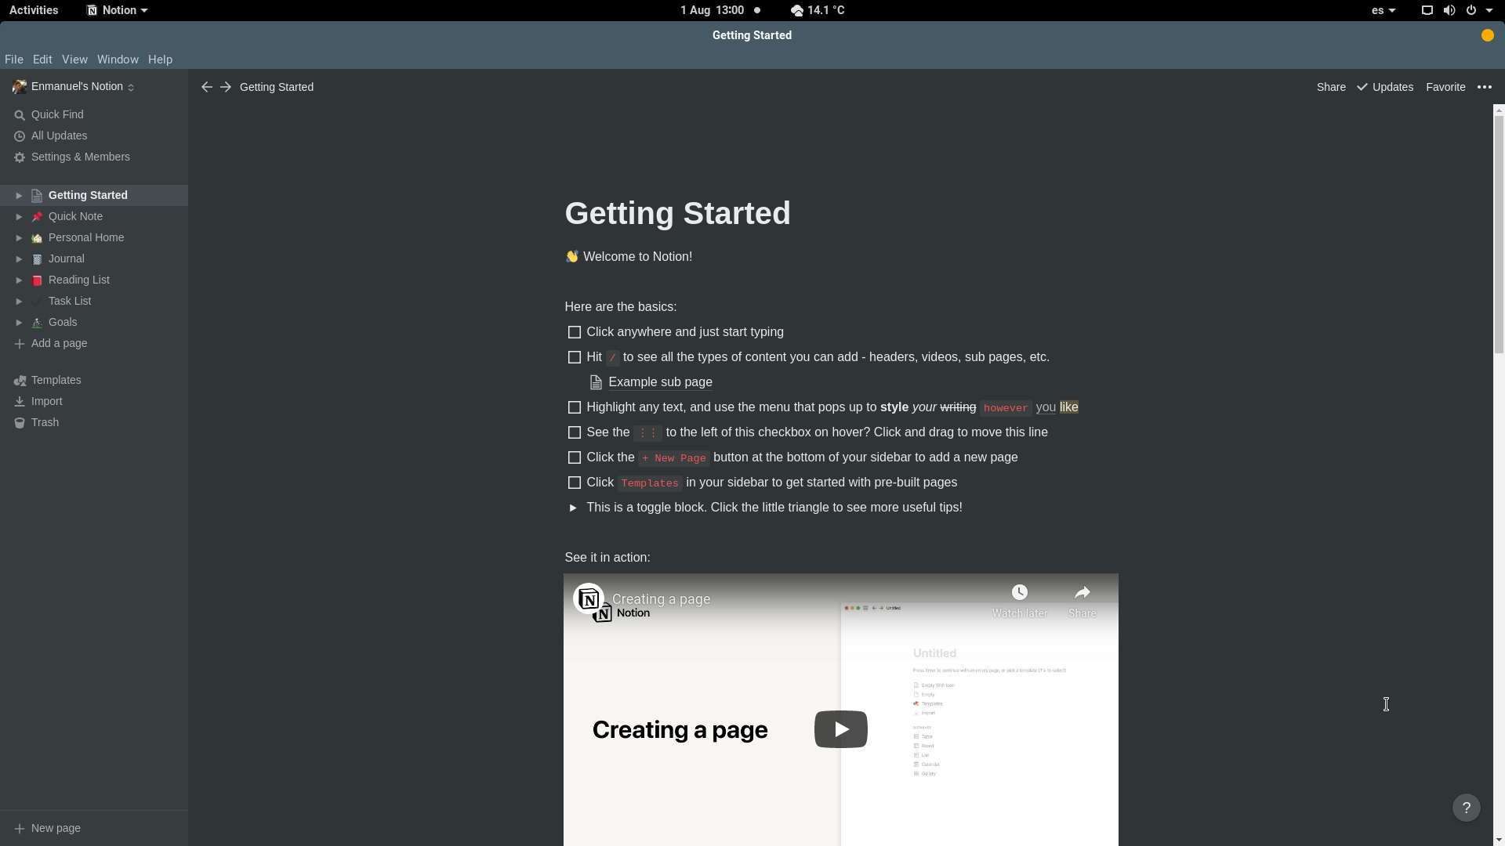This screenshot has width=1505, height=846.
Task: Click the volume icon in the system tray
Action: point(1449,10)
